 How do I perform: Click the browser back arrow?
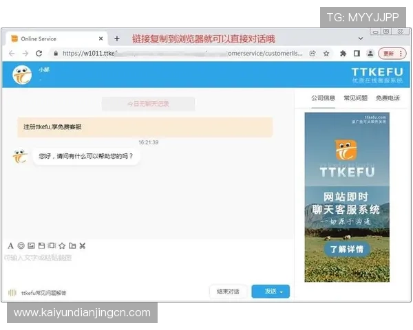(12, 54)
